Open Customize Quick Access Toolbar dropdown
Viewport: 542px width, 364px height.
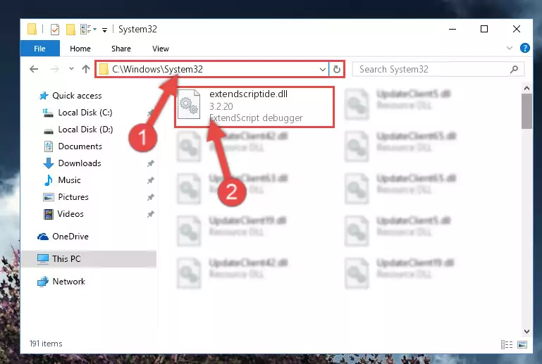pyautogui.click(x=104, y=30)
